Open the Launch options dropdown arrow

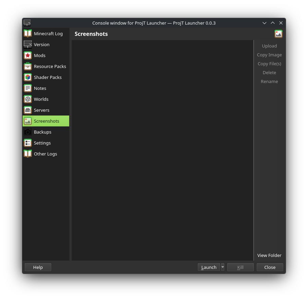tap(222, 267)
